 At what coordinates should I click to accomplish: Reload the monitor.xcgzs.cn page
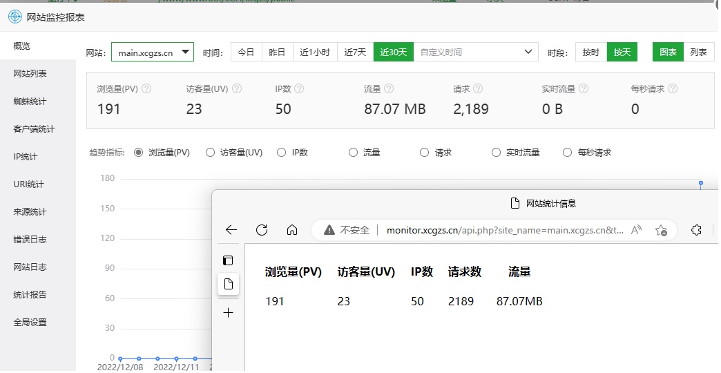point(262,230)
